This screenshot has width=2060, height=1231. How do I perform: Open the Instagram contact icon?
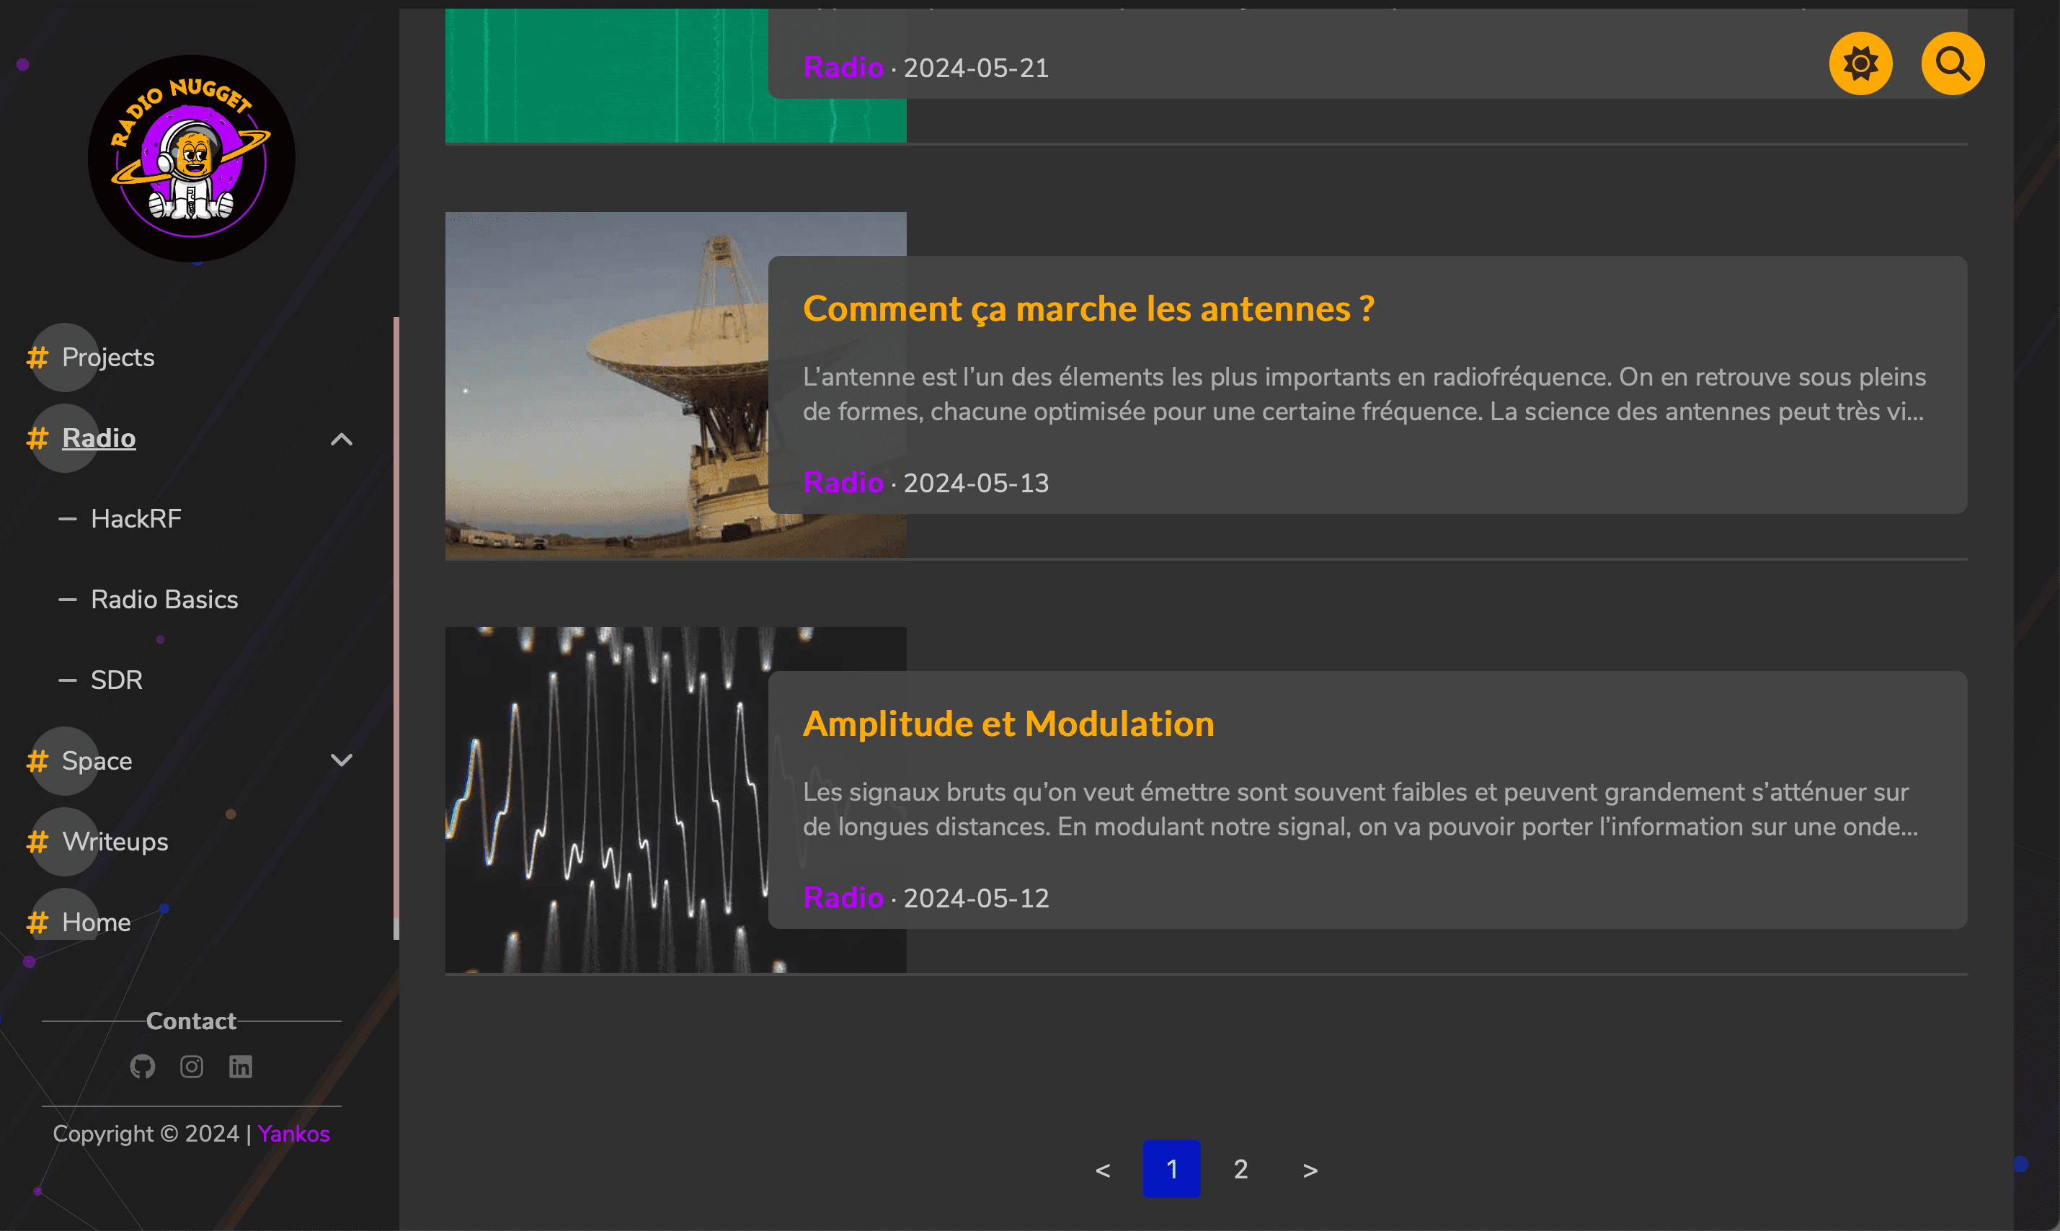click(191, 1067)
